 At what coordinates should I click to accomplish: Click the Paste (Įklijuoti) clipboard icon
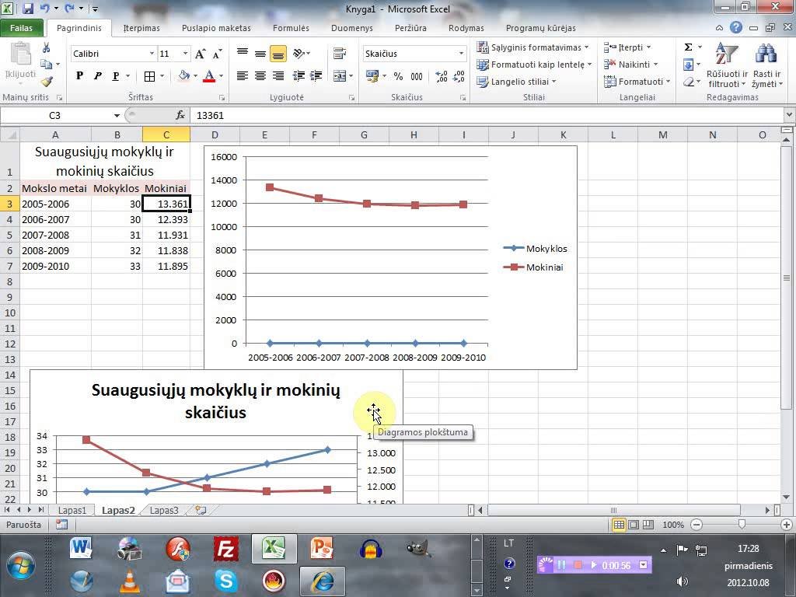coord(20,54)
